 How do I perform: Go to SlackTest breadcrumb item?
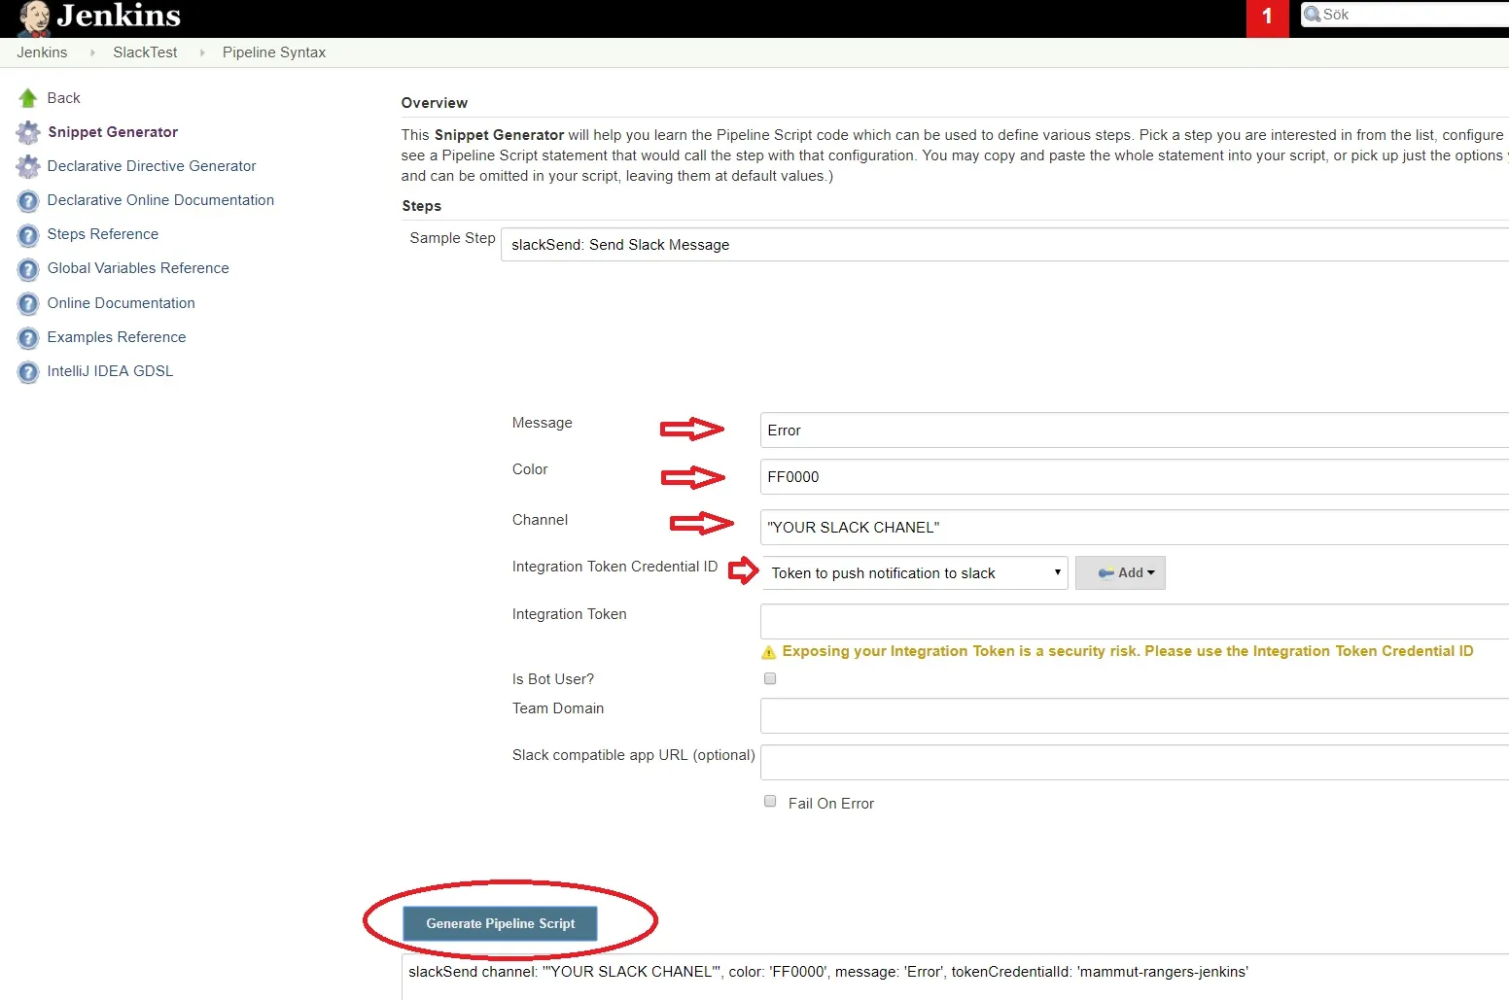(x=145, y=52)
